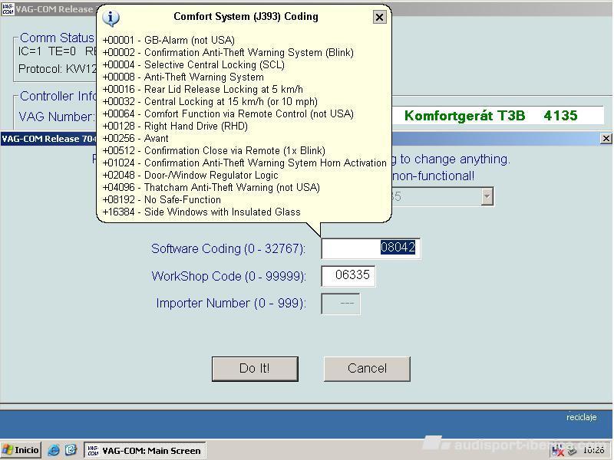The height and width of the screenshot is (460, 614).
Task: Click the "+00002 - Confirmation Anti-Theft Warning System (Blink)" line
Action: click(228, 52)
